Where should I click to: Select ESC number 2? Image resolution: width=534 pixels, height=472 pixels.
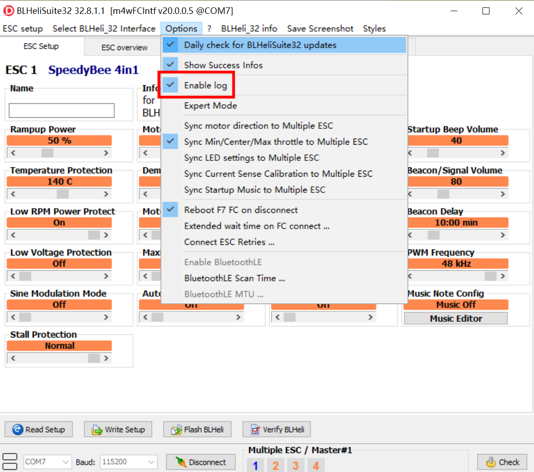276,465
